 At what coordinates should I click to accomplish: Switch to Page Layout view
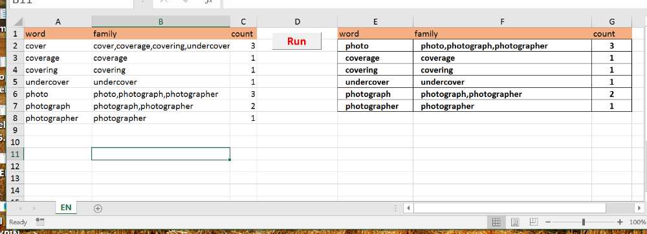(x=515, y=222)
